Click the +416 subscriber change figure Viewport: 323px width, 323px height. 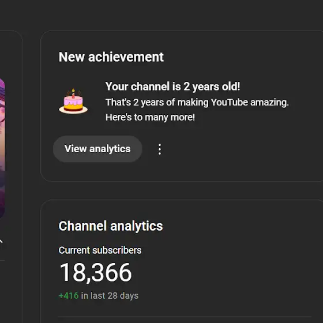point(69,295)
